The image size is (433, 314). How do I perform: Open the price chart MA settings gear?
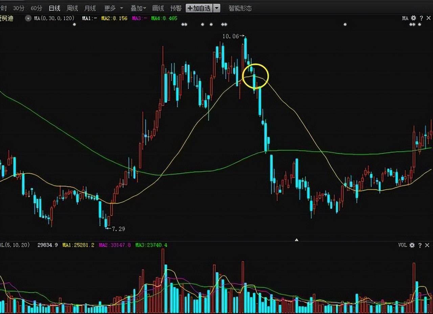(x=413, y=18)
